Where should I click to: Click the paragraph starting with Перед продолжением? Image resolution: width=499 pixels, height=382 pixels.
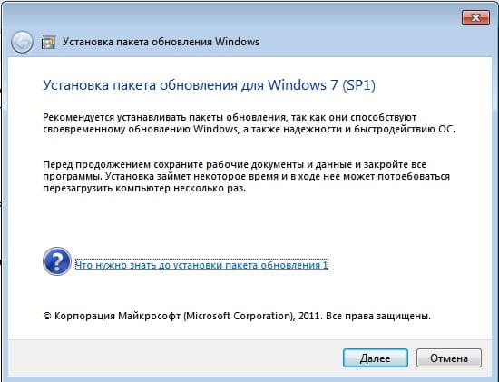[x=246, y=176]
